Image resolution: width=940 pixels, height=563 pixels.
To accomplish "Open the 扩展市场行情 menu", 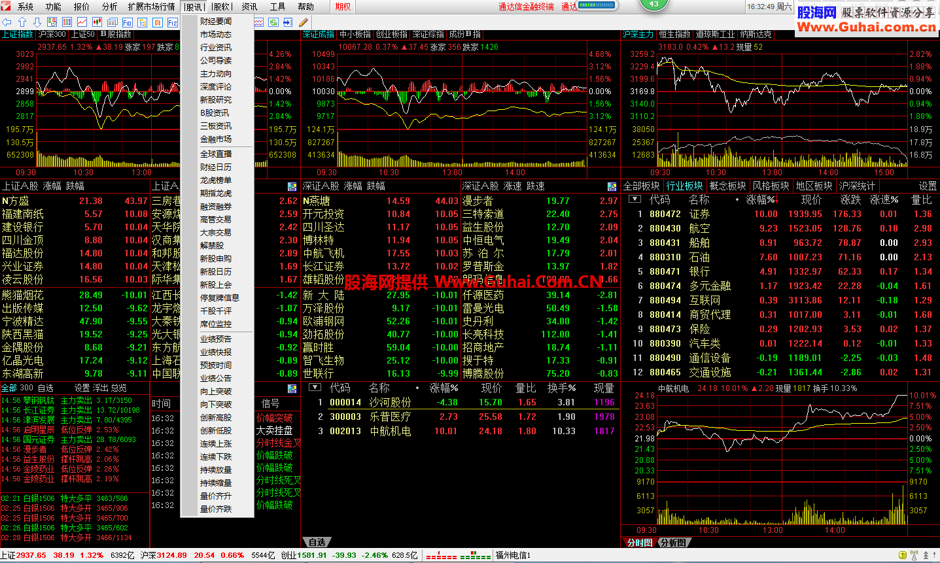I will (x=152, y=7).
